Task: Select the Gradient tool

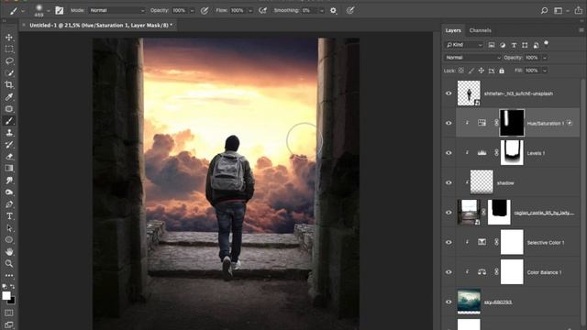Action: pyautogui.click(x=9, y=169)
